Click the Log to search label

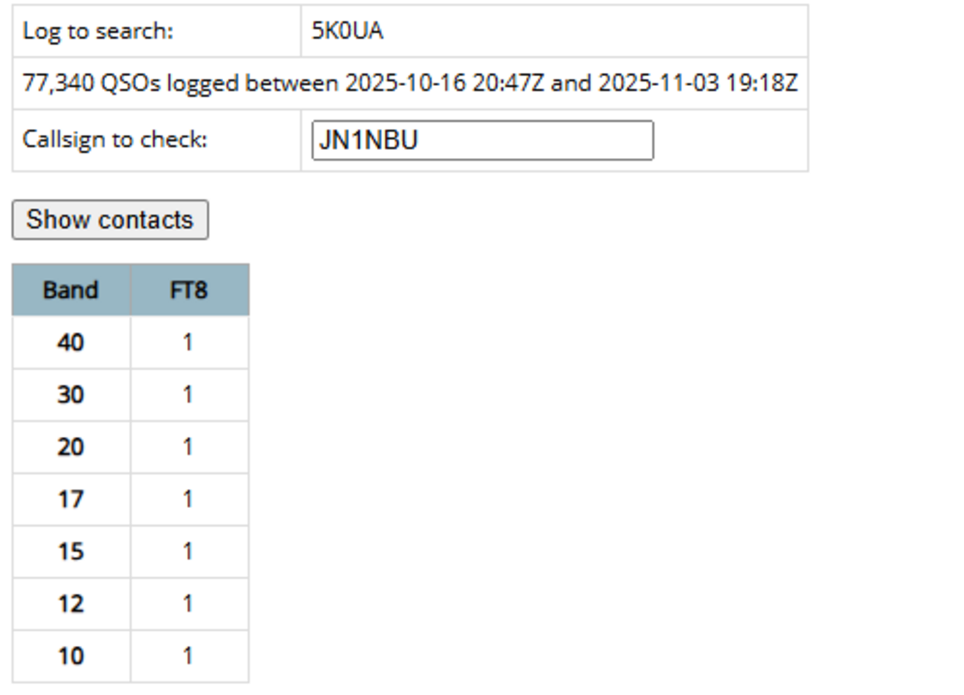pos(98,31)
